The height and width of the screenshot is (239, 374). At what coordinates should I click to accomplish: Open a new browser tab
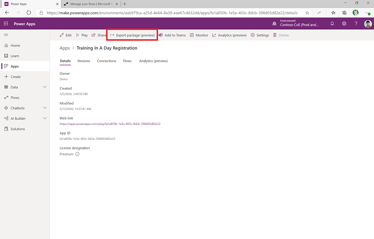(124, 4)
